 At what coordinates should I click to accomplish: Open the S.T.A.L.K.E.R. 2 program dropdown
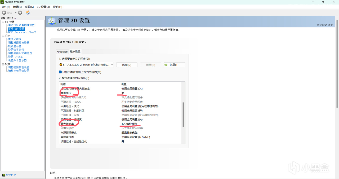pos(86,65)
